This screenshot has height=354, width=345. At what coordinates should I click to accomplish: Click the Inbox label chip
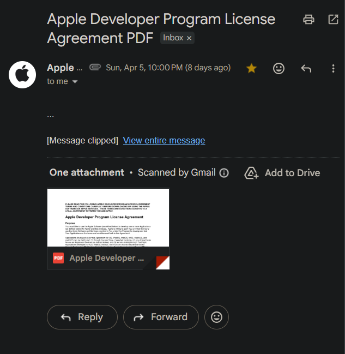point(177,38)
